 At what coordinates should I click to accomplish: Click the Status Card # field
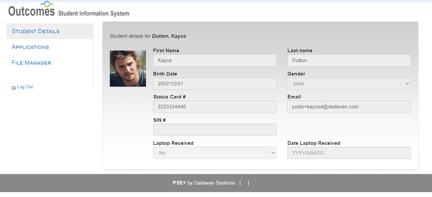pos(215,107)
